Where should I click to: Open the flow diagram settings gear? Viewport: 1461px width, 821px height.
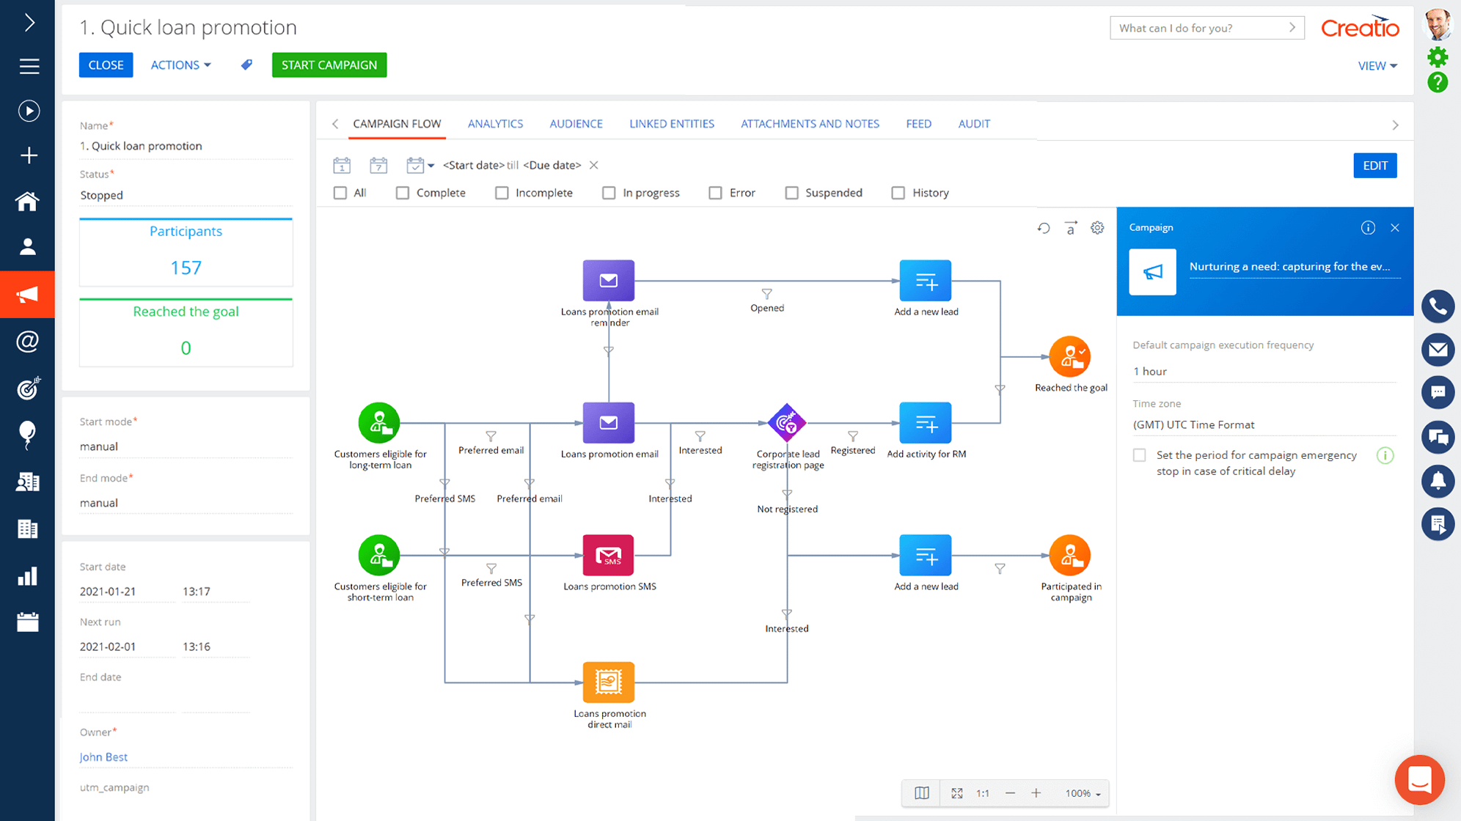pyautogui.click(x=1097, y=228)
